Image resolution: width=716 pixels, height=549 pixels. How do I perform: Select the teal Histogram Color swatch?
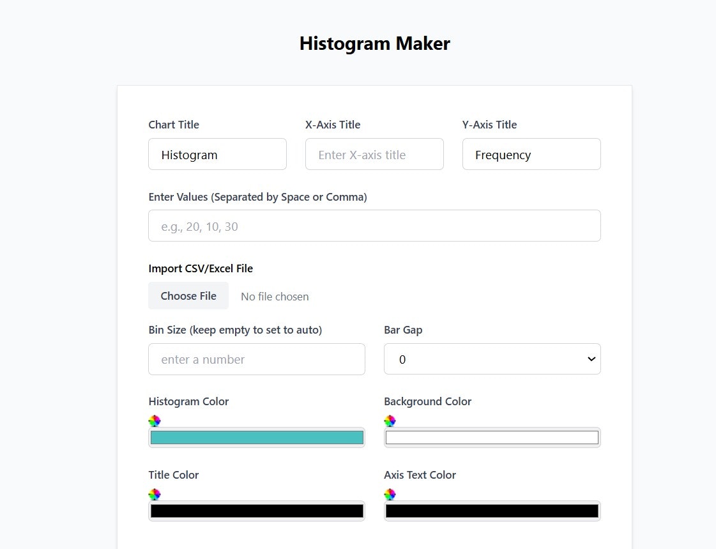click(256, 437)
